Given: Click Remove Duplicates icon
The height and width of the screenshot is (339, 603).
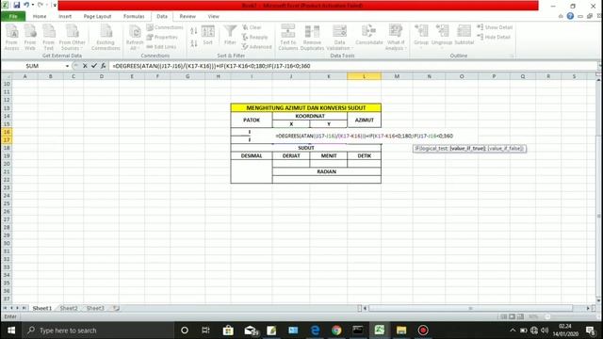Looking at the screenshot, I should [x=312, y=37].
